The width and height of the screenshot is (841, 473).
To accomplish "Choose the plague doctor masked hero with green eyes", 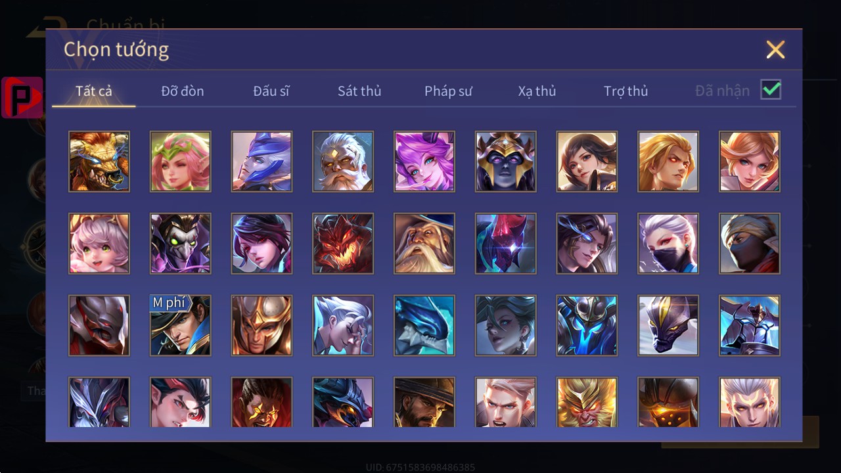I will [181, 243].
